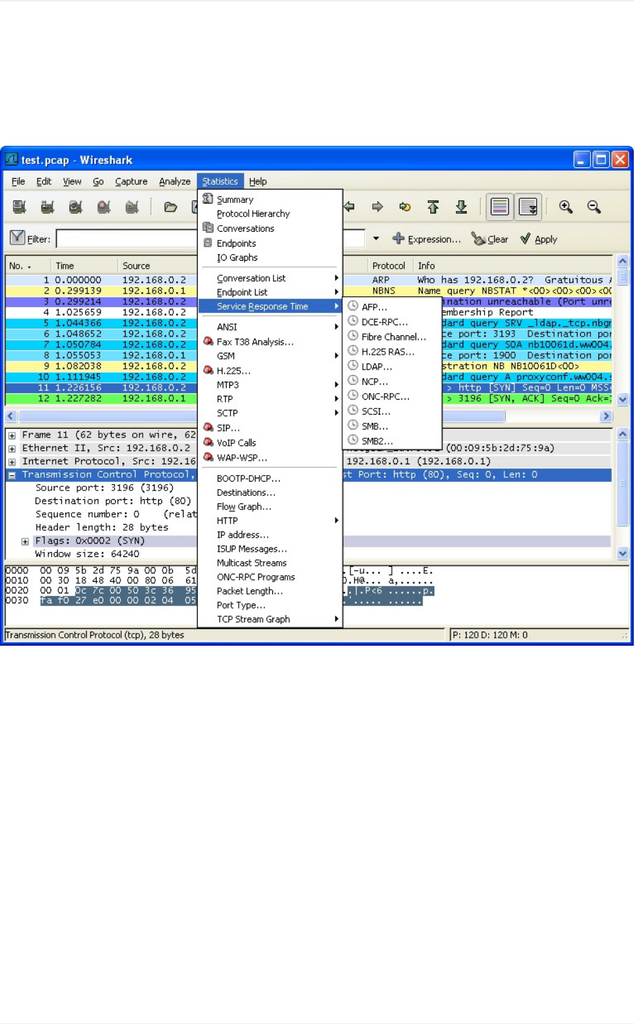The image size is (634, 1024).
Task: Click the go to packet icon
Action: (x=405, y=207)
